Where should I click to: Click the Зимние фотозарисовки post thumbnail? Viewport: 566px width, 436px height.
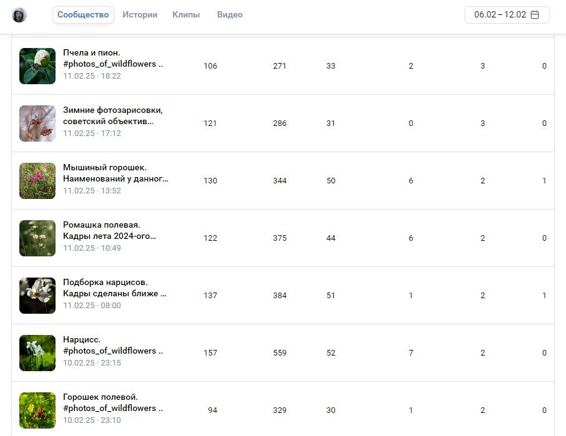[x=37, y=124]
